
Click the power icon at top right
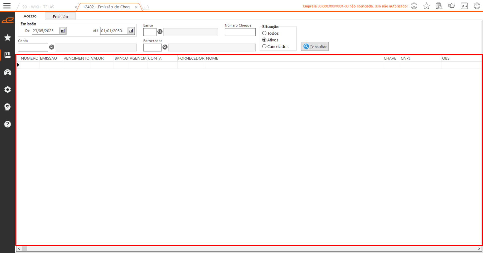tap(477, 6)
